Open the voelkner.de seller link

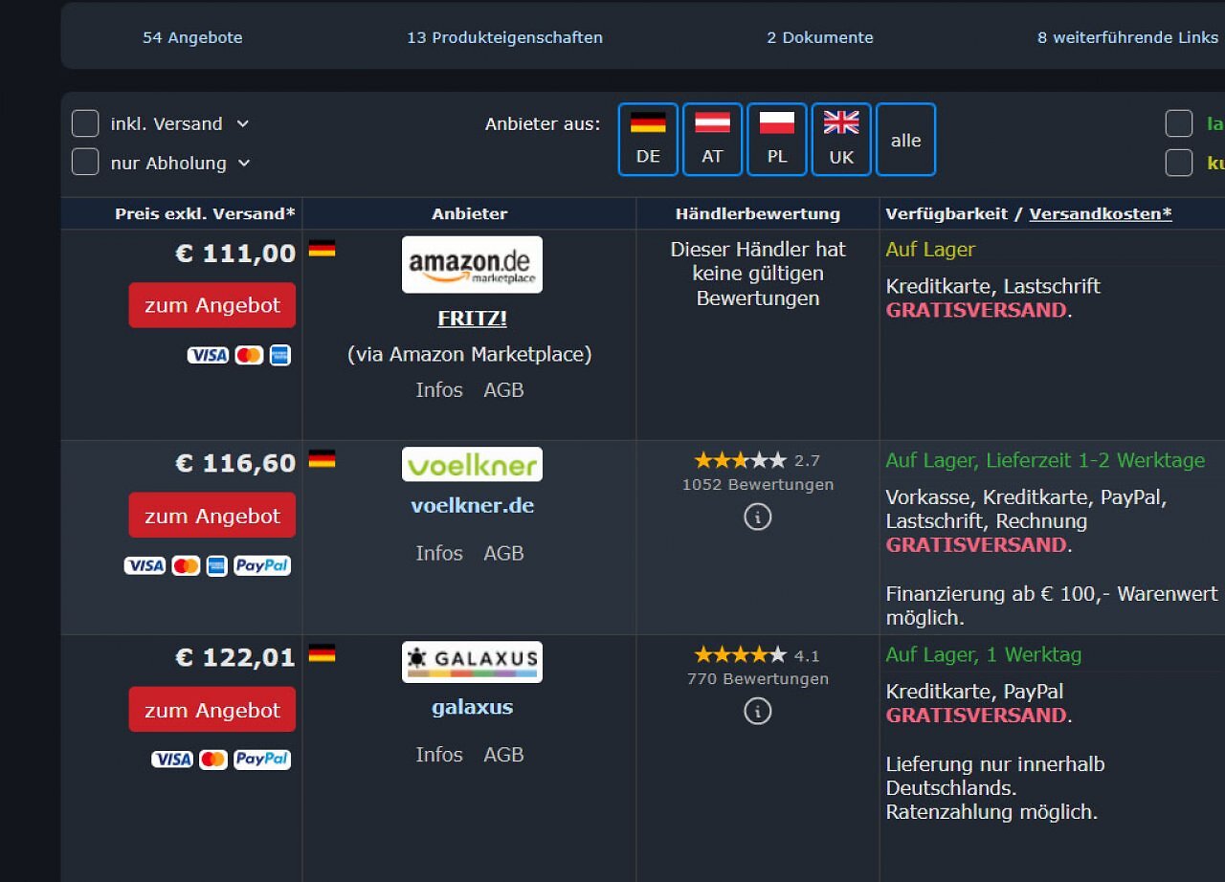click(x=473, y=505)
